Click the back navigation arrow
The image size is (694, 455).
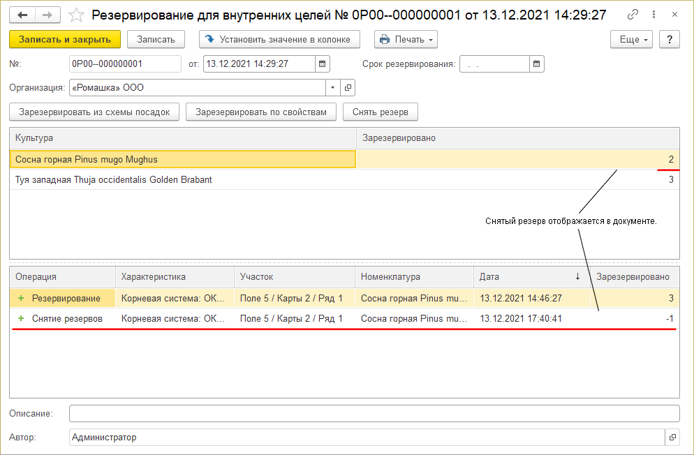[24, 15]
